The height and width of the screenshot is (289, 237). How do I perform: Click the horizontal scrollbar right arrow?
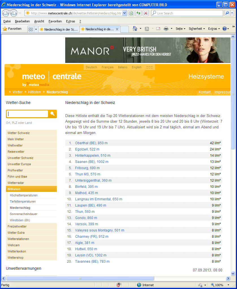point(228,278)
